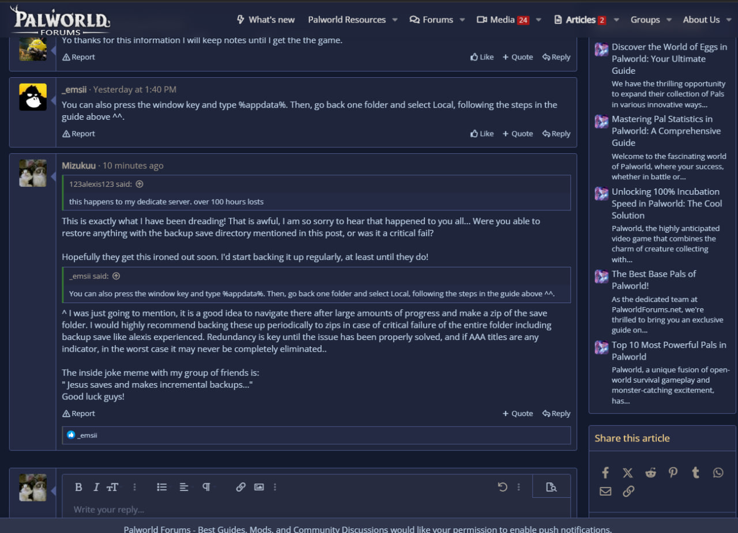Toggle italic formatting in reply editor
The width and height of the screenshot is (738, 533).
[x=96, y=487]
